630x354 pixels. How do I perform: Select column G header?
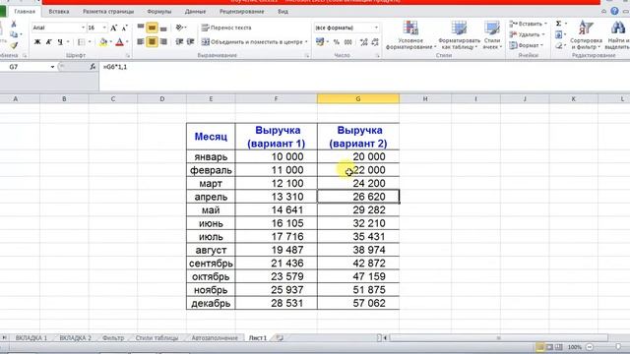358,98
